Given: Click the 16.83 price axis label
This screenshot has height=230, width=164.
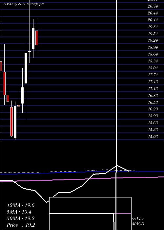Looking at the screenshot, I should tap(153, 95).
